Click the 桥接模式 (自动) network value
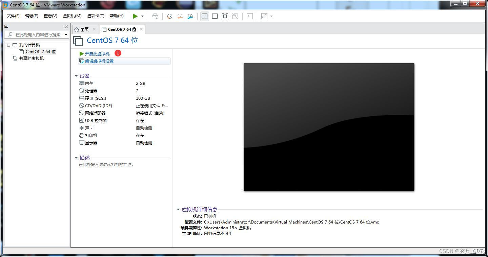Screen dimensions: 488x257 [150, 113]
